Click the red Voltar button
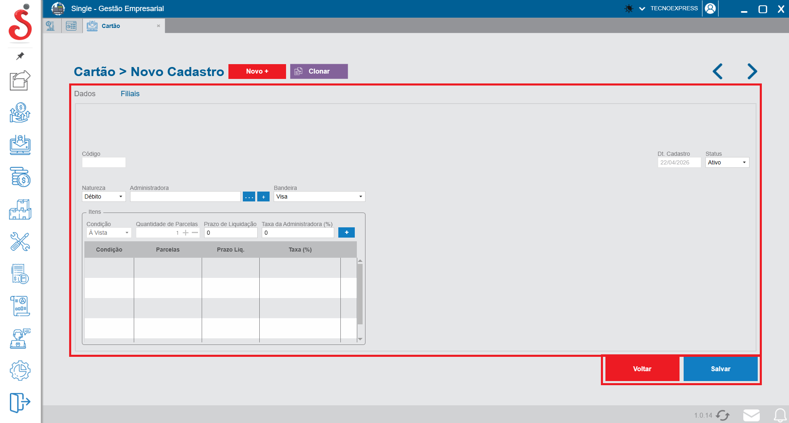Image resolution: width=789 pixels, height=423 pixels. (x=642, y=369)
